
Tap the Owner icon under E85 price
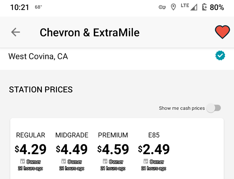(146, 161)
